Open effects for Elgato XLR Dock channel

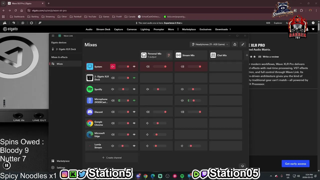134,78
